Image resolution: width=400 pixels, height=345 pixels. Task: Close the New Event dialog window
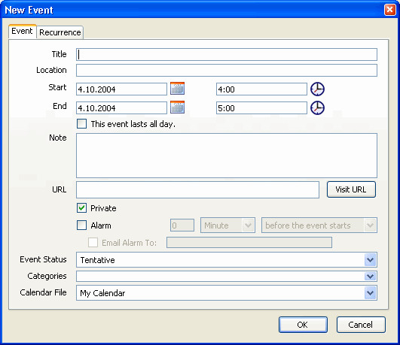[x=389, y=10]
